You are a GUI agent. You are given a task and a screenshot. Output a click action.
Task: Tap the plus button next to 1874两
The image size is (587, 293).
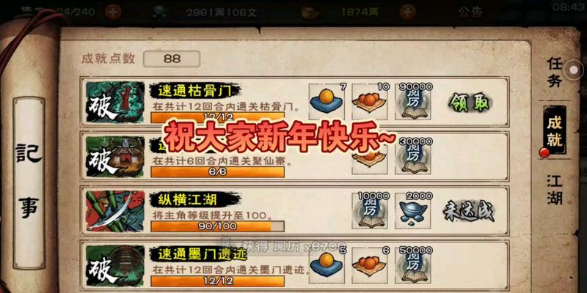(408, 12)
